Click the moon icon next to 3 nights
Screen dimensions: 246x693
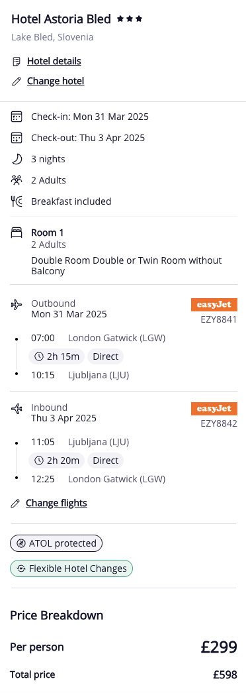tap(17, 159)
